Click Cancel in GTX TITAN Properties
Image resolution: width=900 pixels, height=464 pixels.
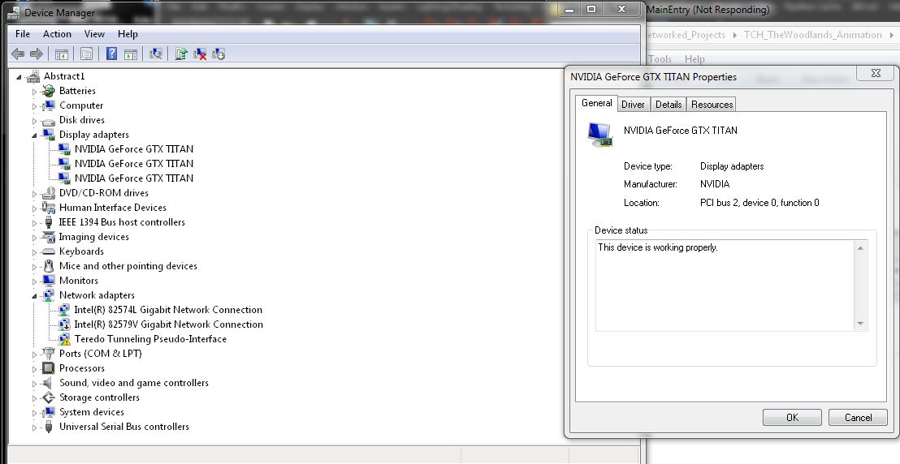tap(858, 418)
